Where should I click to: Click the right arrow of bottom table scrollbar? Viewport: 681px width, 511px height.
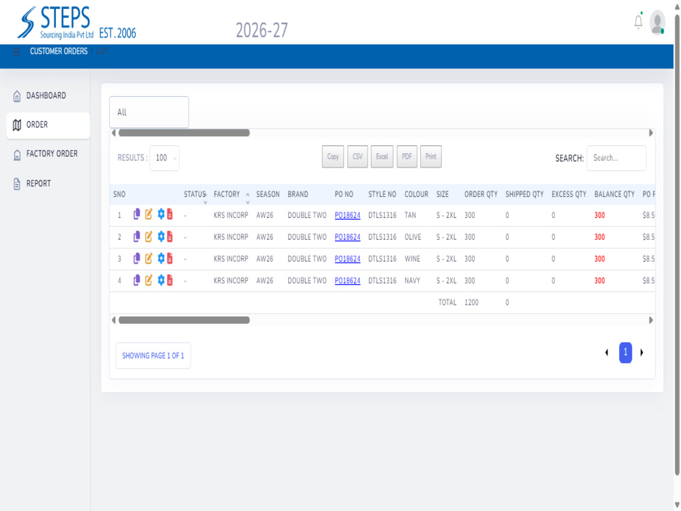(650, 320)
